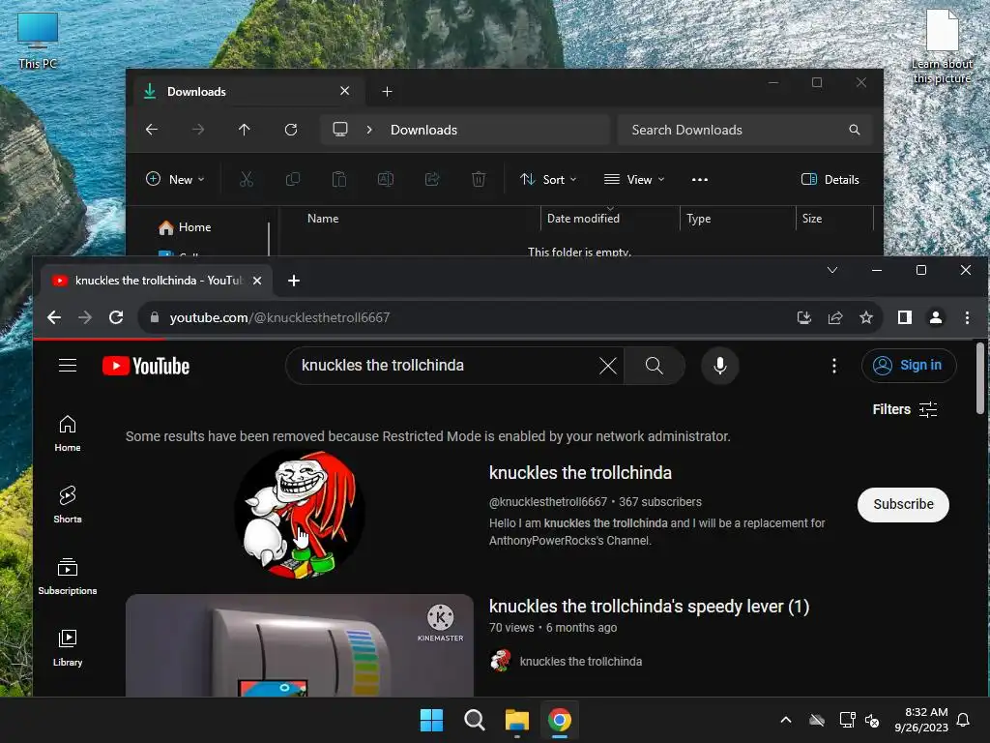The width and height of the screenshot is (990, 743).
Task: Clear the YouTube search box text
Action: pos(607,365)
